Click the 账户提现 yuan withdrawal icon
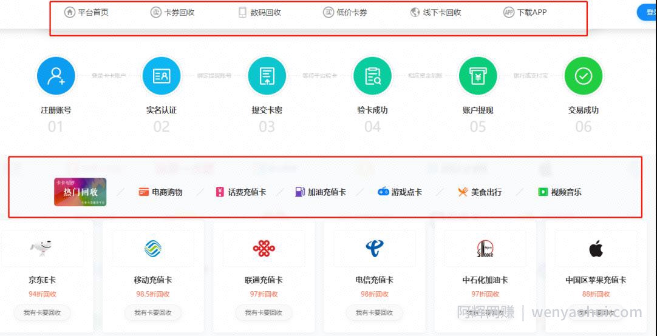 (x=478, y=76)
